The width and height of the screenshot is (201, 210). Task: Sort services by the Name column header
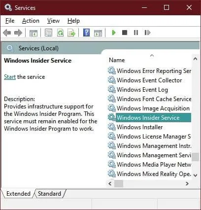coord(117,60)
